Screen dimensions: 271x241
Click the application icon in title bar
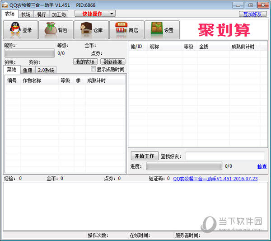(5, 5)
